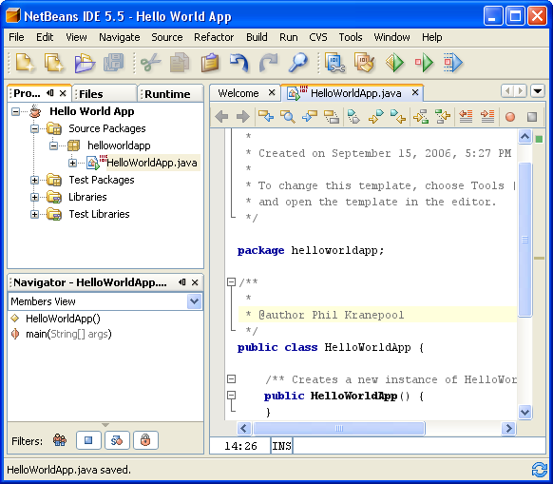The image size is (553, 484).
Task: Click the scroll tabs right arrow
Action: click(x=521, y=91)
